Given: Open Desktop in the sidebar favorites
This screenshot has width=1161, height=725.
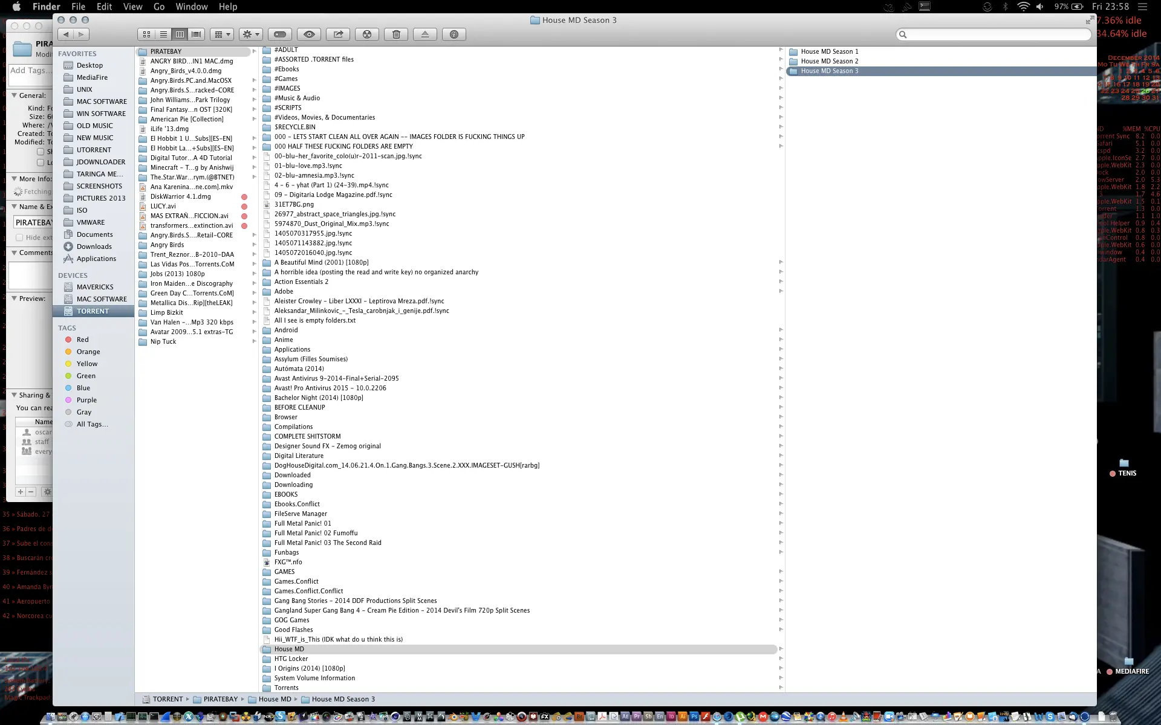Looking at the screenshot, I should pyautogui.click(x=89, y=65).
